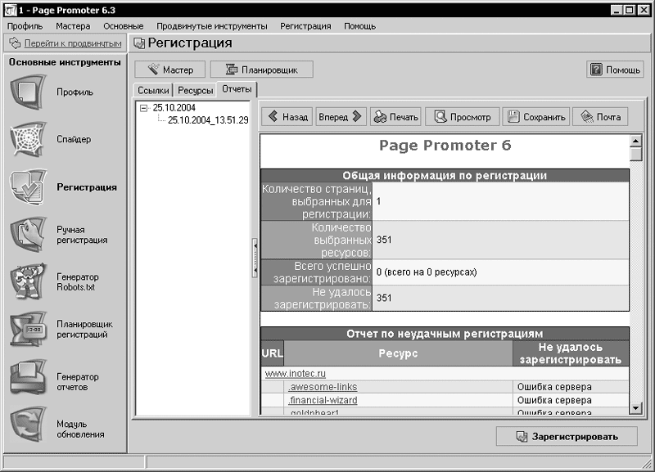Select the Регистрация sidebar icon
The width and height of the screenshot is (655, 472).
(28, 187)
